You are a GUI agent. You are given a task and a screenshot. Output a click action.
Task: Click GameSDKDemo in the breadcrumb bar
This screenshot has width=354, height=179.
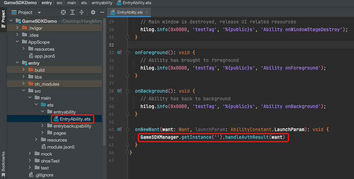click(20, 3)
